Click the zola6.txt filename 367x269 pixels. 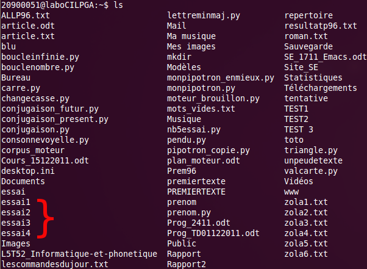click(306, 254)
